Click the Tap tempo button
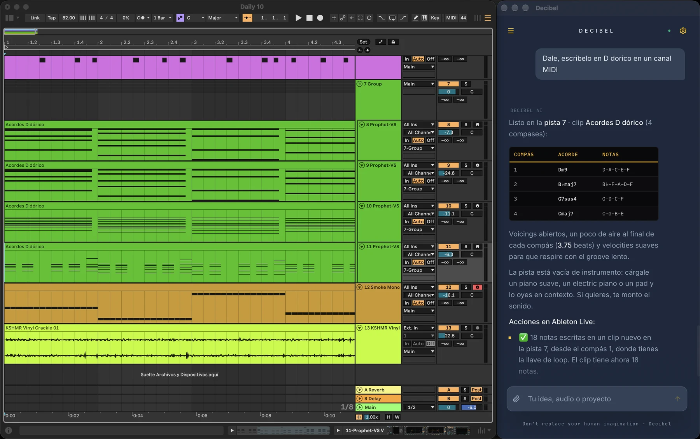Viewport: 700px width, 439px height. [x=52, y=18]
